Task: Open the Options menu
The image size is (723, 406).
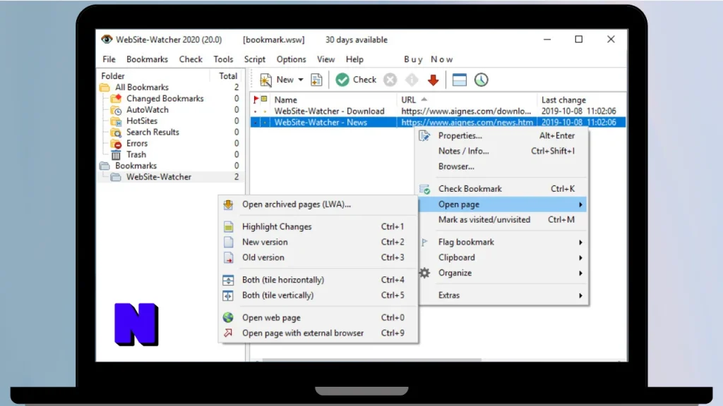Action: click(x=291, y=59)
